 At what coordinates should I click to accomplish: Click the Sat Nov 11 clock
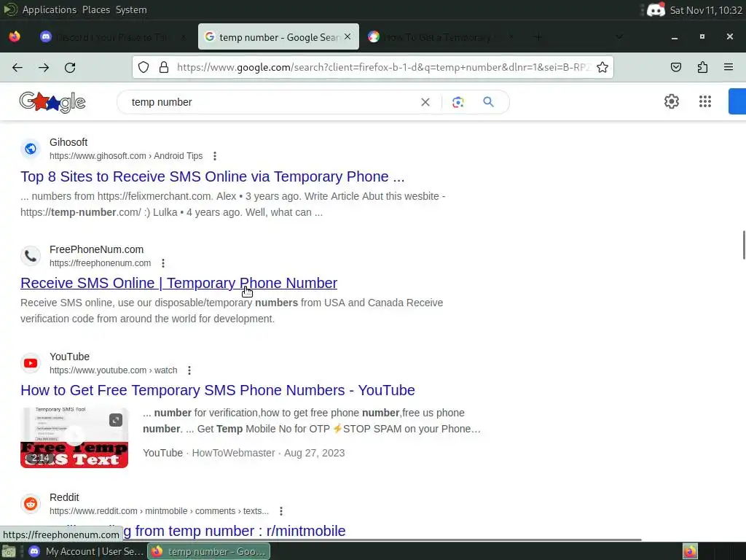(706, 10)
